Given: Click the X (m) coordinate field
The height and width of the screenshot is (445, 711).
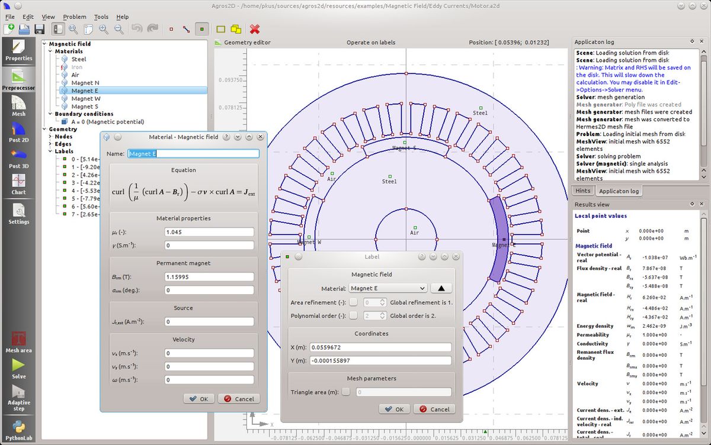Looking at the screenshot, I should click(x=380, y=347).
